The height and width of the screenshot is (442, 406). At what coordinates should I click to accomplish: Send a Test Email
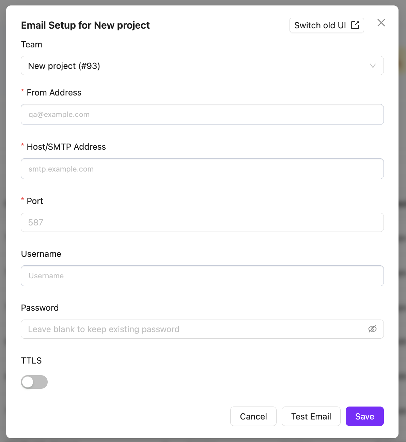311,416
